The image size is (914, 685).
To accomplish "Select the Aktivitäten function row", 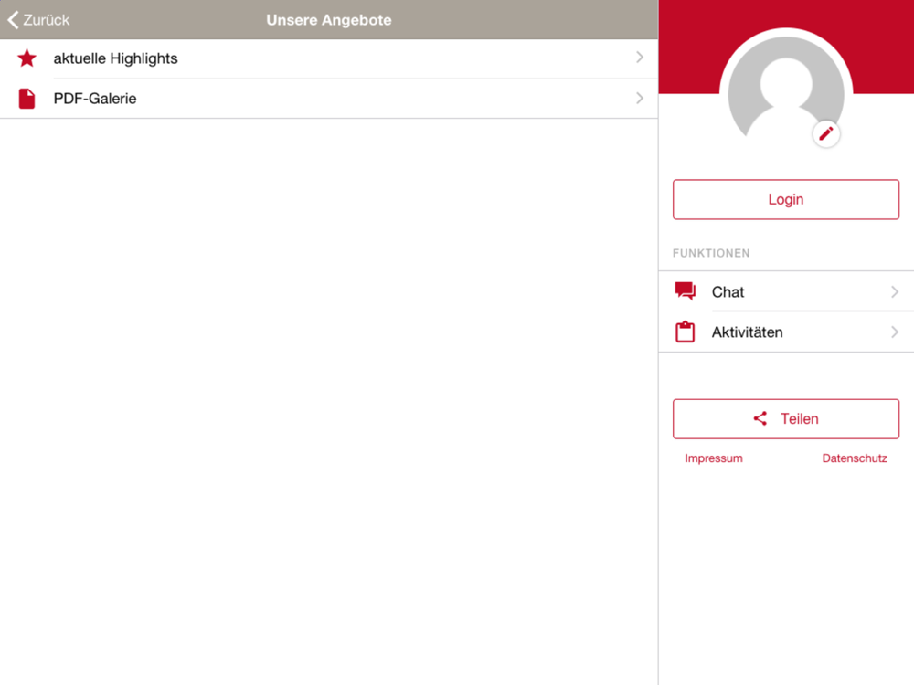I will 786,332.
